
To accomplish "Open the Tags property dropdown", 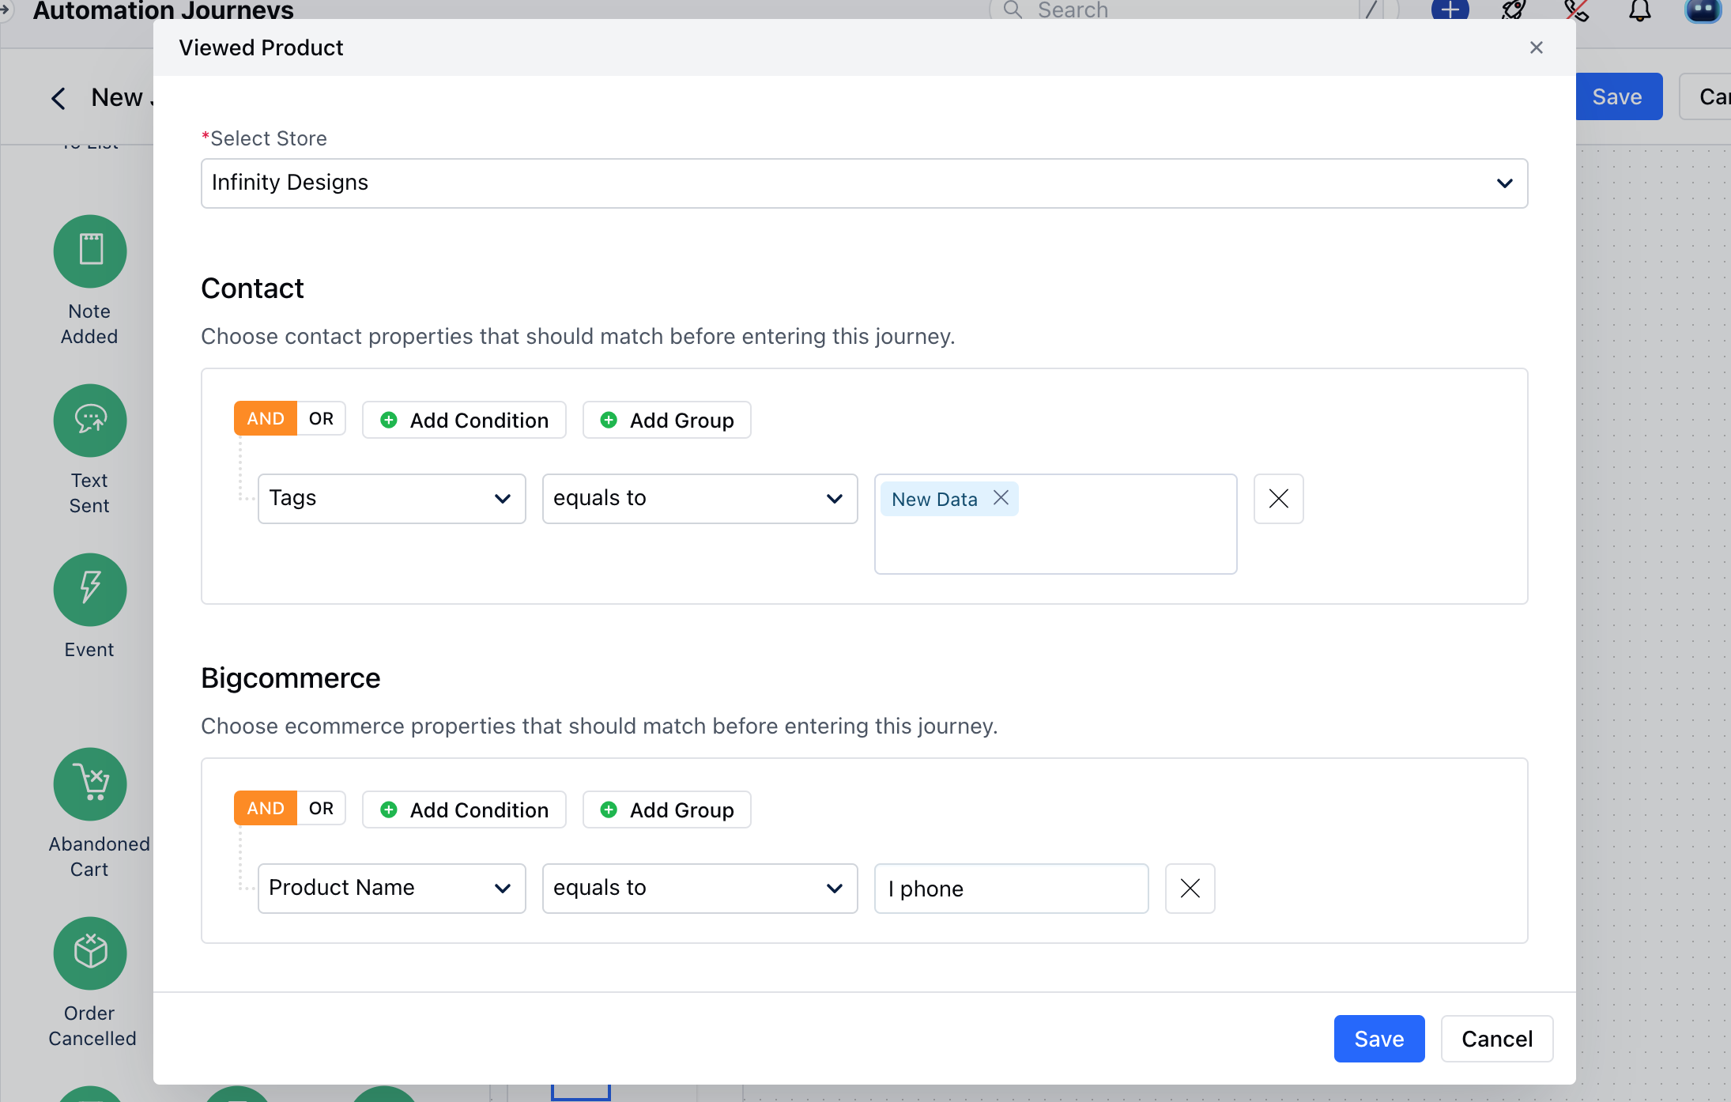I will (391, 498).
